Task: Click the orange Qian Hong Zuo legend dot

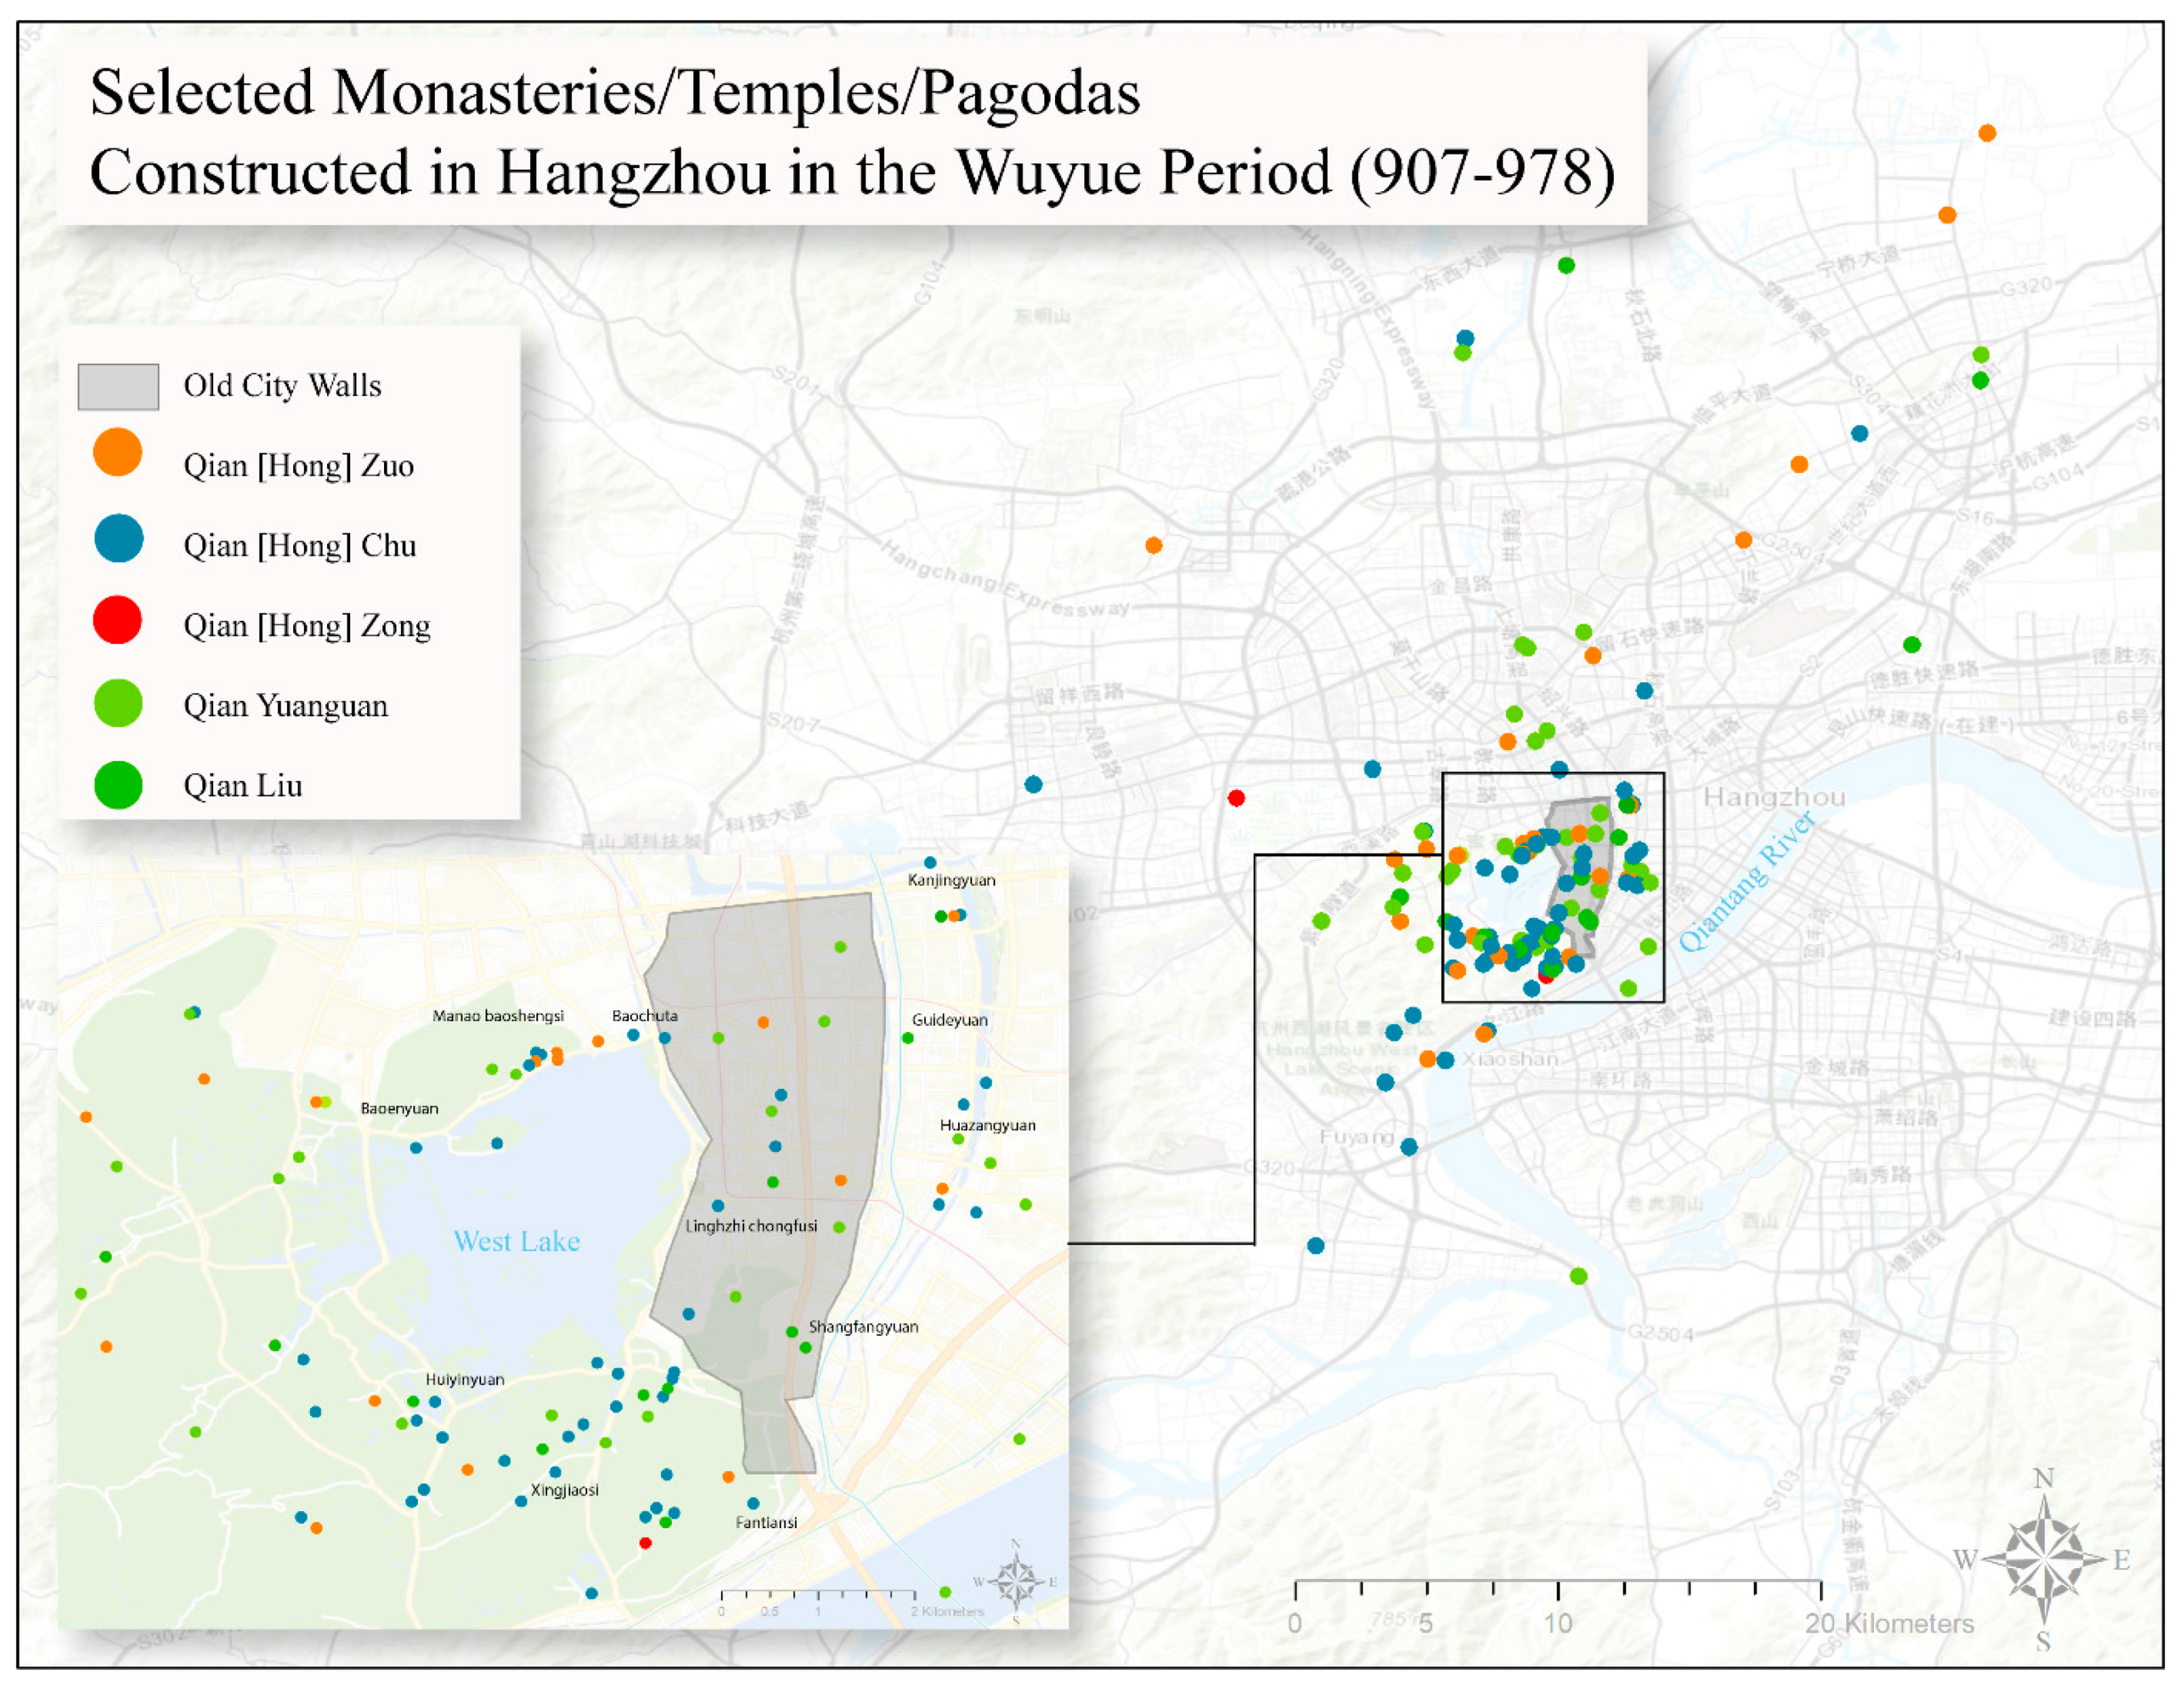Action: coord(117,452)
